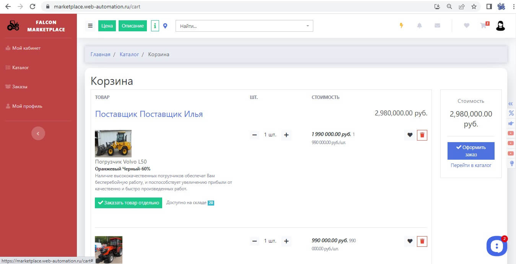Delete Volvo L50 loader from cart
Viewport: 516px width, 264px height.
[x=422, y=135]
